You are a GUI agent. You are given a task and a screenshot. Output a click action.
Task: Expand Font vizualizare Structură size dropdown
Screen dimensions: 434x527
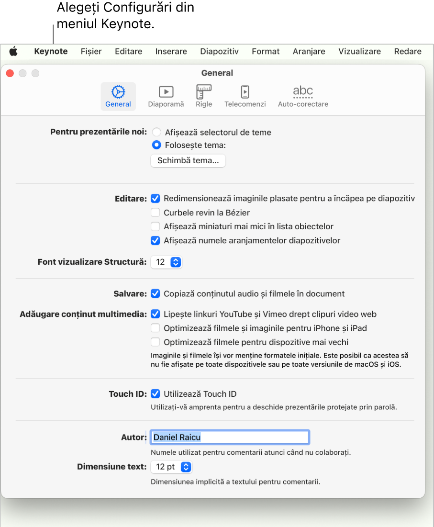click(166, 262)
